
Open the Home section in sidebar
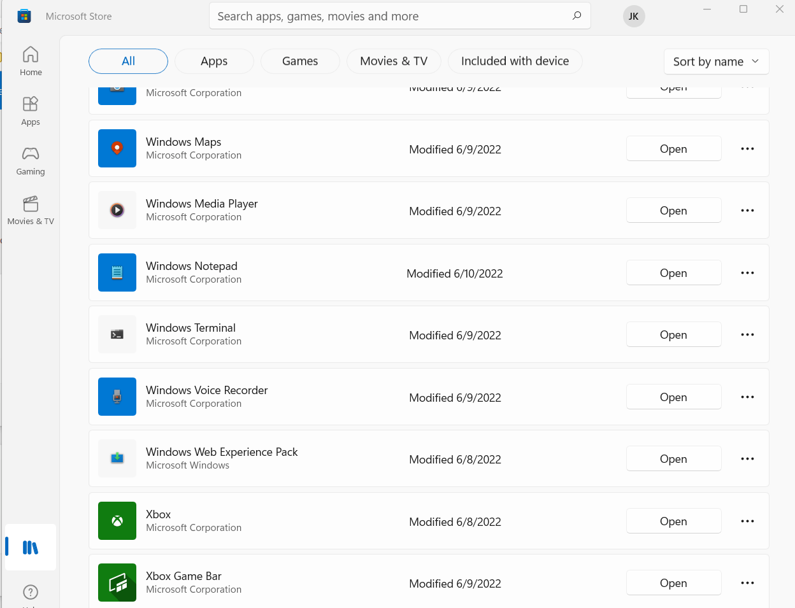click(31, 61)
